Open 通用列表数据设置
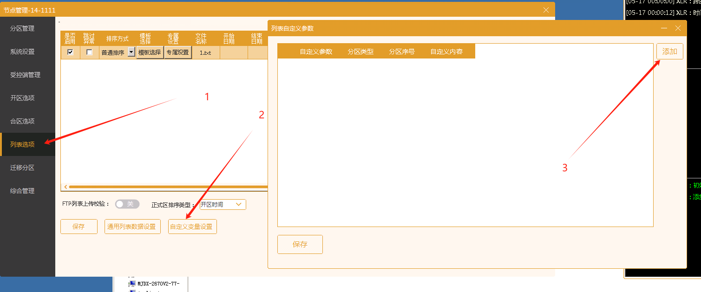This screenshot has width=701, height=292. pos(132,227)
